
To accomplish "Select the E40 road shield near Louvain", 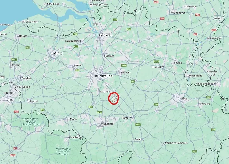I will click(x=133, y=81).
